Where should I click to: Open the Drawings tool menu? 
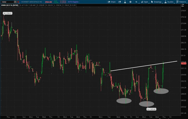[x=156, y=2]
